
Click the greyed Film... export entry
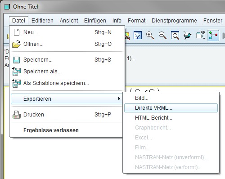click(x=171, y=148)
